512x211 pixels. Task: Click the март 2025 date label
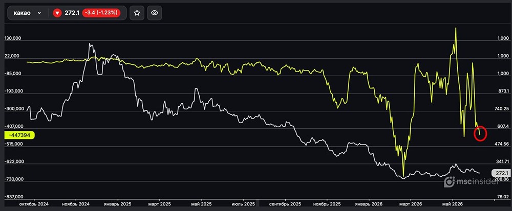(x=159, y=204)
